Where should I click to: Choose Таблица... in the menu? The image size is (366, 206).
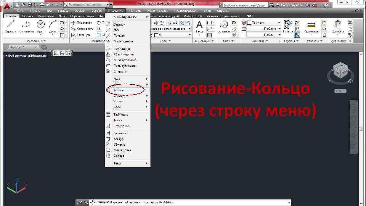click(127, 114)
